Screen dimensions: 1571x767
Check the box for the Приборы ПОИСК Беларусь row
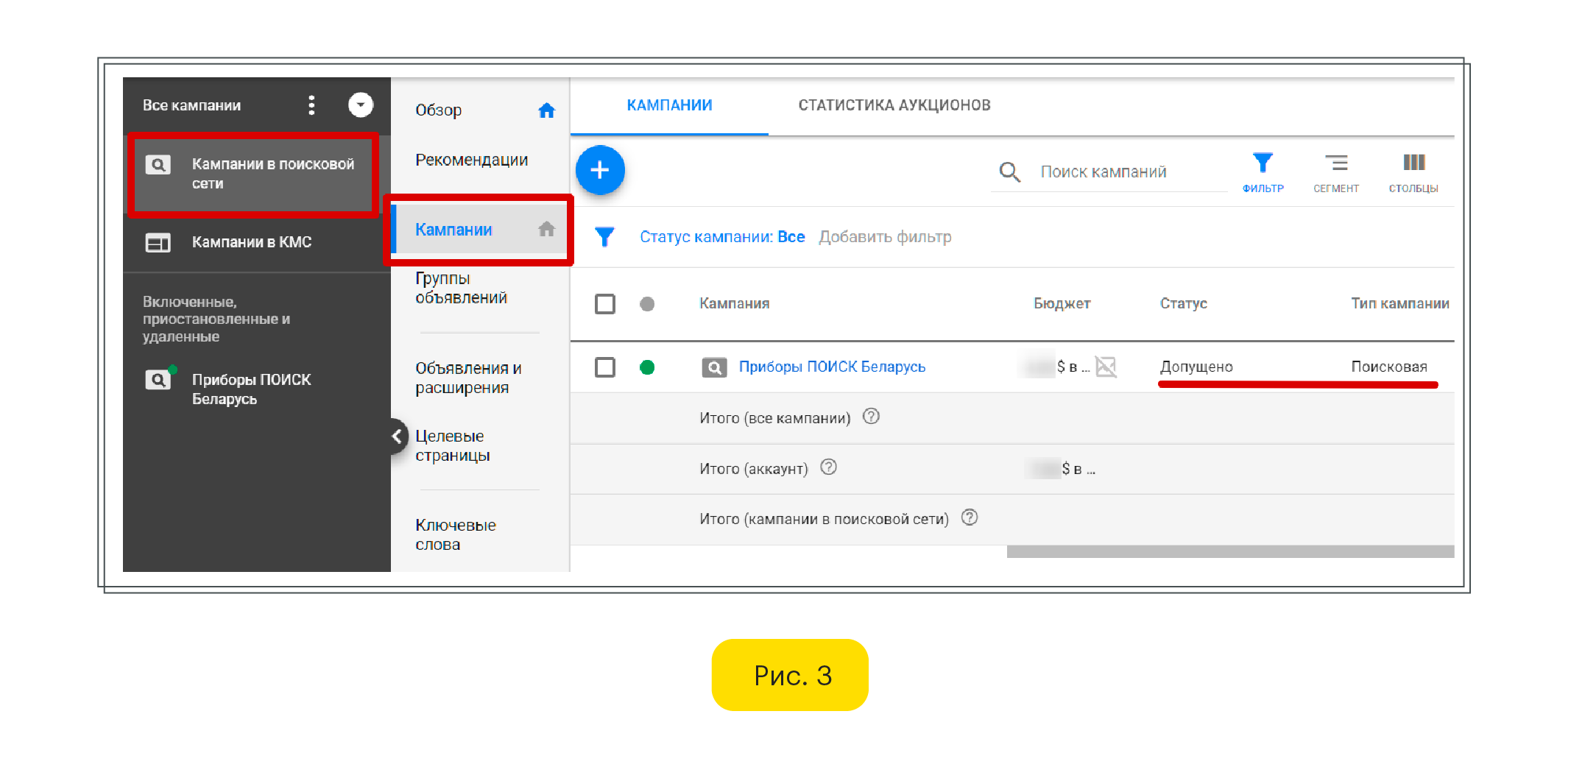click(604, 367)
